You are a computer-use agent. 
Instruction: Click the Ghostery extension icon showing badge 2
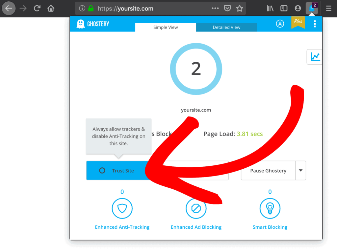coord(311,8)
